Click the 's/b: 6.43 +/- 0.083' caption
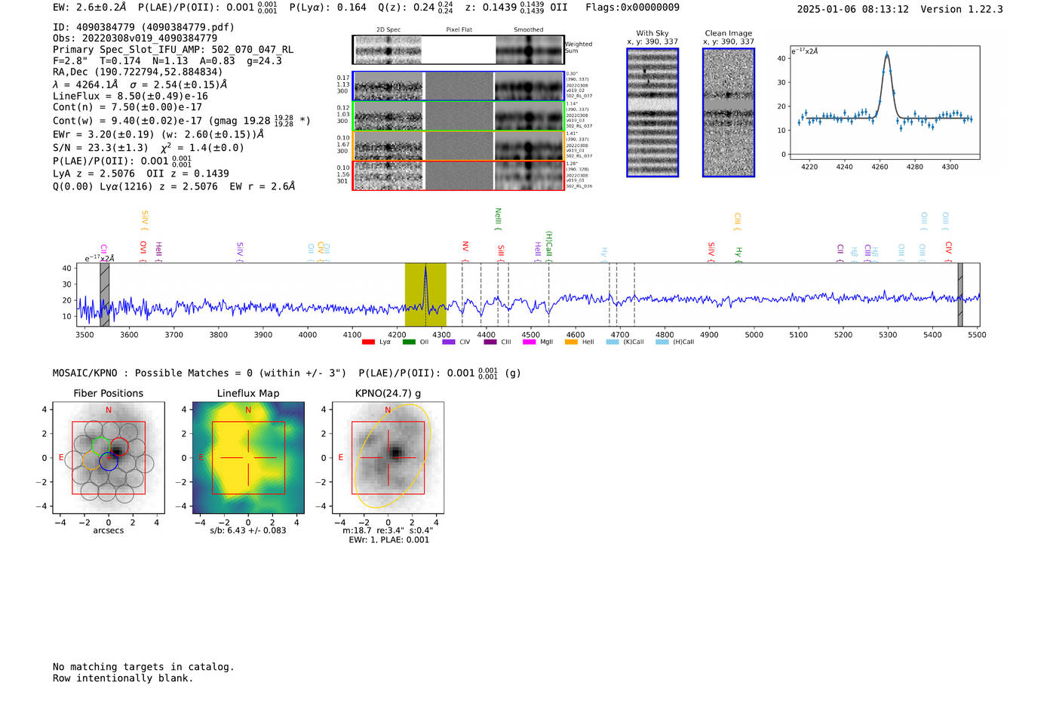 248,530
